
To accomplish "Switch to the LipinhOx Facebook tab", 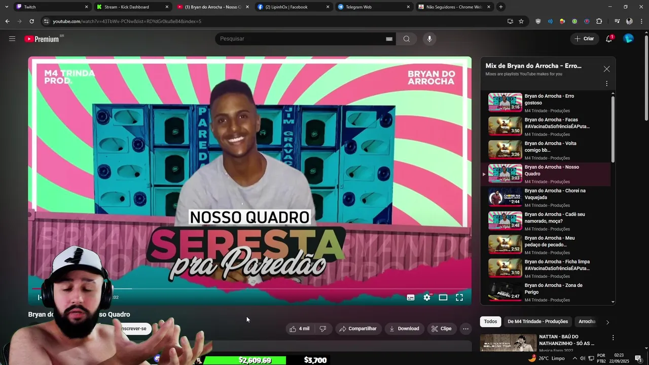I will [x=293, y=7].
